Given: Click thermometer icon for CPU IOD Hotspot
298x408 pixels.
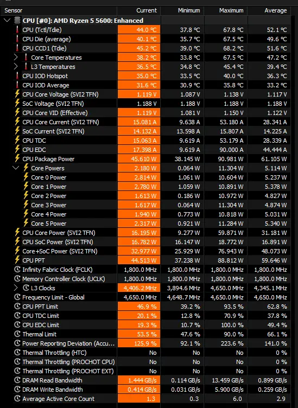Looking at the screenshot, I should click(17, 76).
